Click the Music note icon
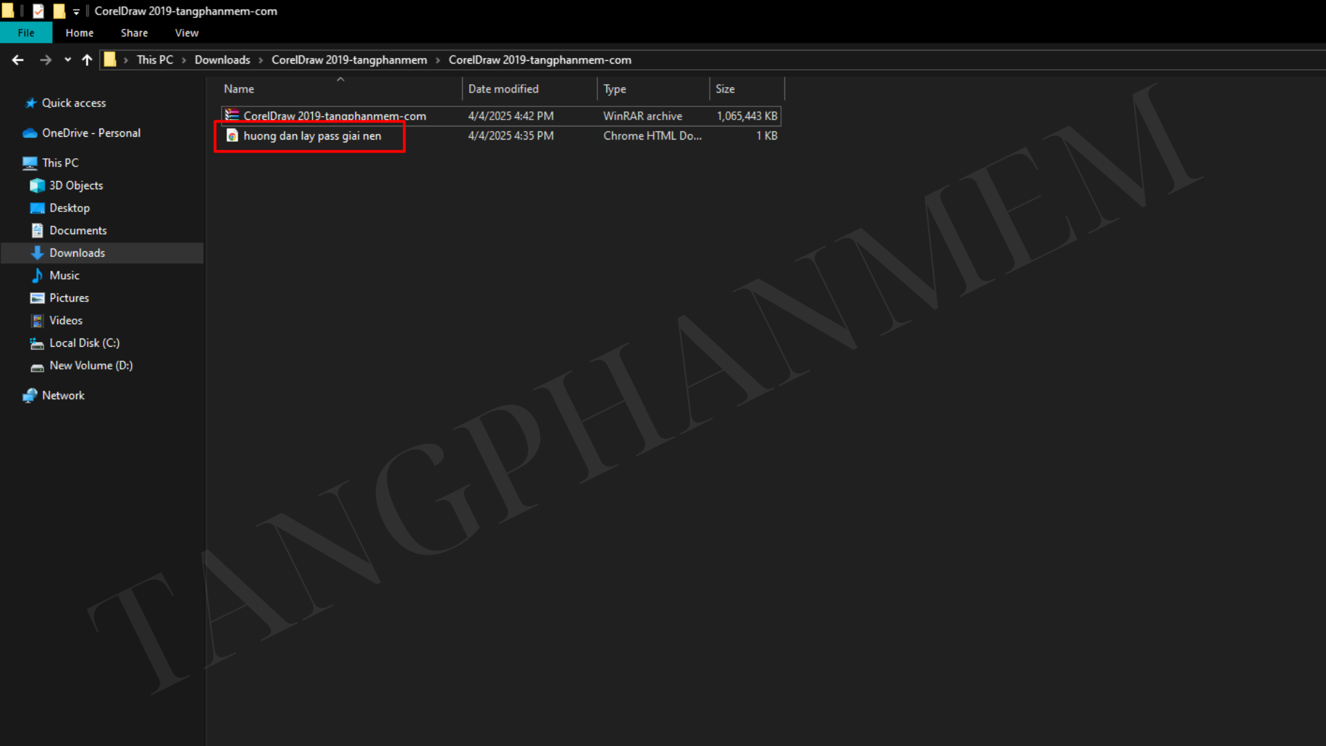The height and width of the screenshot is (746, 1326). (x=37, y=276)
